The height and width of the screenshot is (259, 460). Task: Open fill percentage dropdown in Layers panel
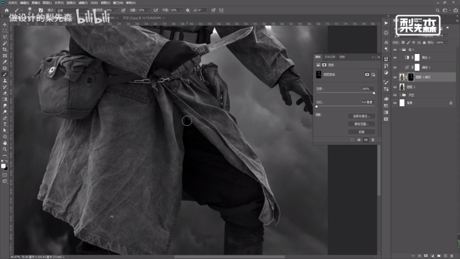pos(446,42)
